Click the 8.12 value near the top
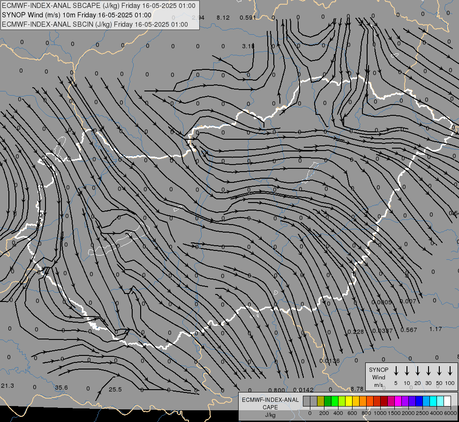This screenshot has width=459, height=422. pos(223,17)
